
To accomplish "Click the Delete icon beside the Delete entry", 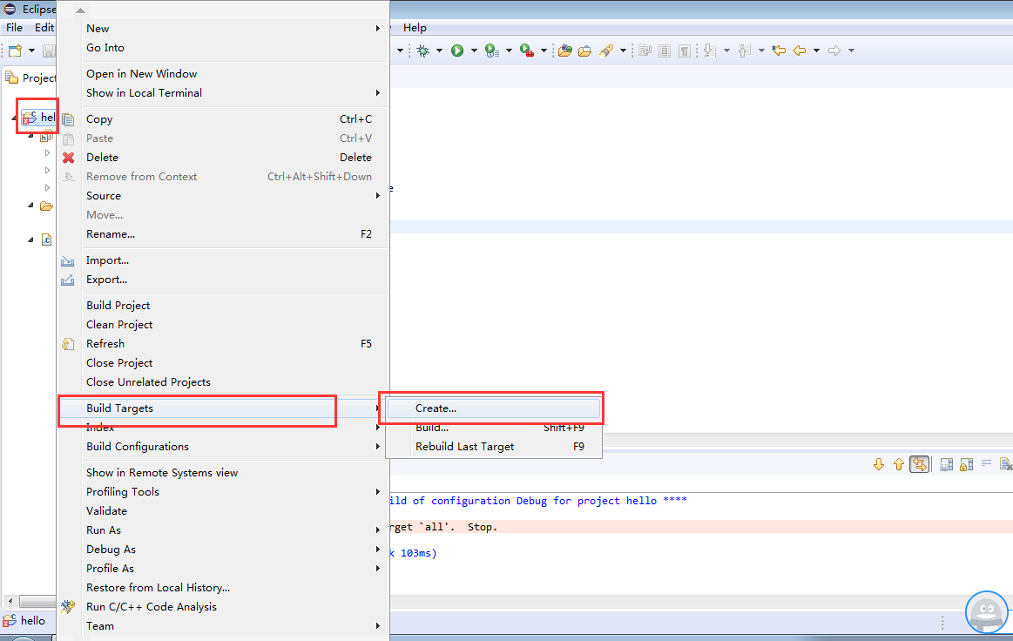I will pos(68,158).
